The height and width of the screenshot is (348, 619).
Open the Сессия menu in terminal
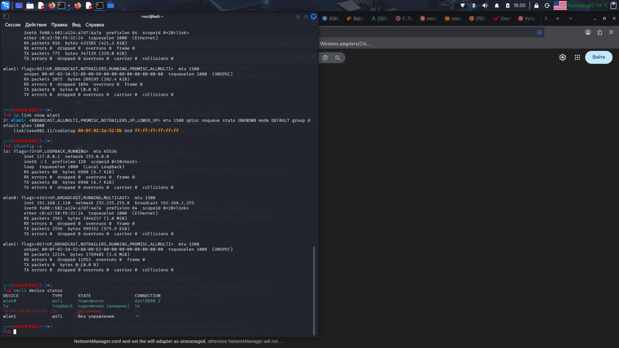point(12,25)
